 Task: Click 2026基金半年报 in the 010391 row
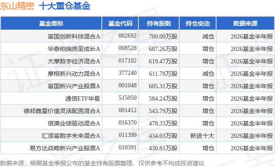click(x=252, y=148)
